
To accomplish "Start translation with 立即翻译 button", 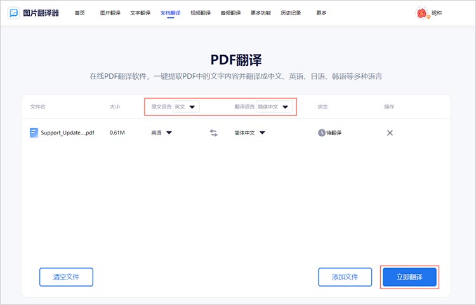I will (x=409, y=277).
